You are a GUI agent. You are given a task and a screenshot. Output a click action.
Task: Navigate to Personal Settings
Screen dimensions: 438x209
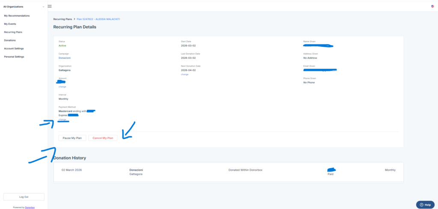(x=14, y=57)
